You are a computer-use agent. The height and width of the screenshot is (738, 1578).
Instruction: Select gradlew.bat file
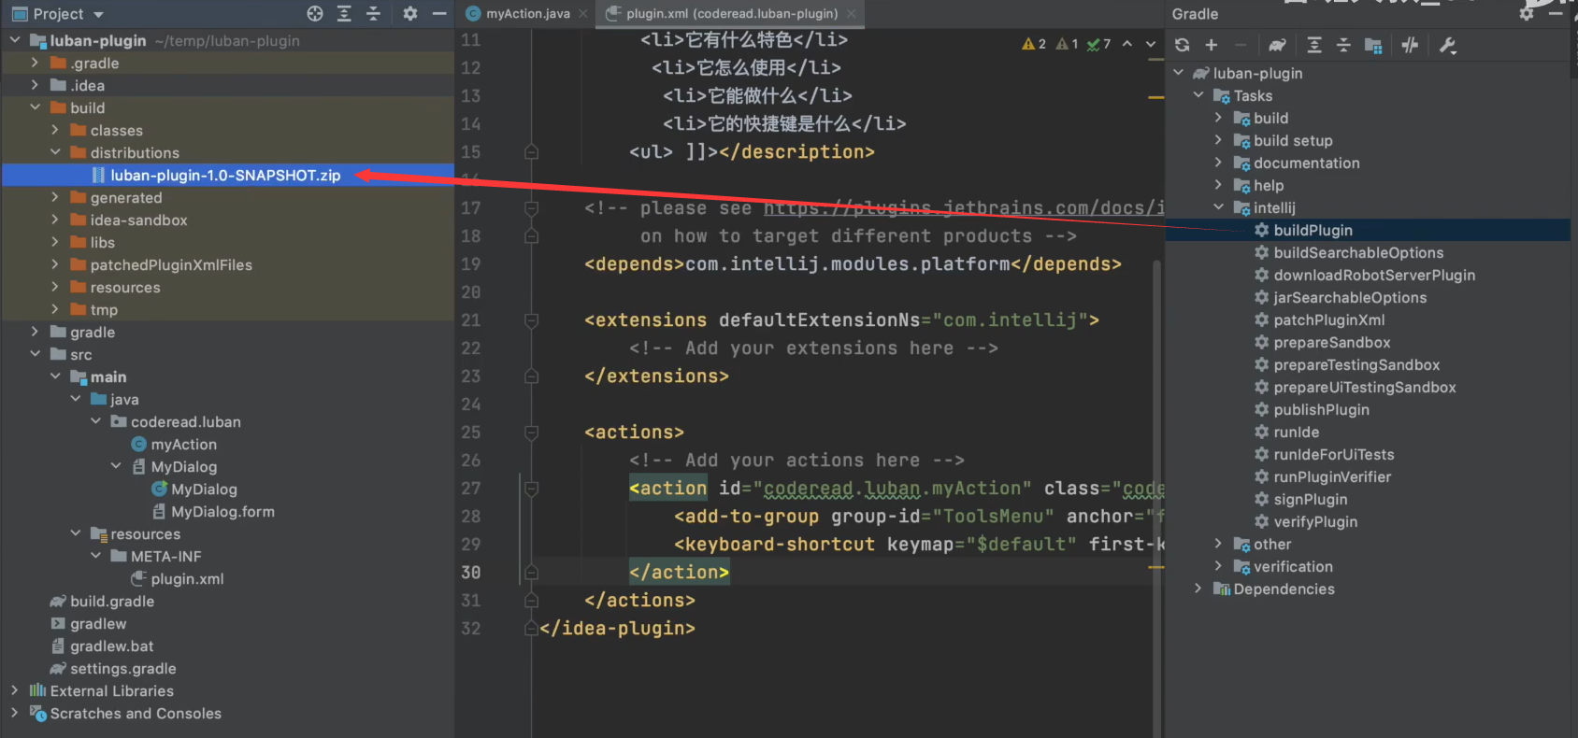[111, 646]
